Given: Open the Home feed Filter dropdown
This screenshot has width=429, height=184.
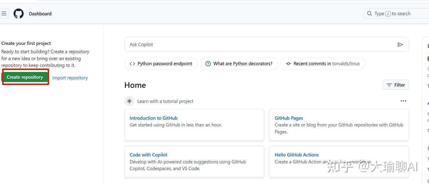Looking at the screenshot, I should pyautogui.click(x=396, y=85).
